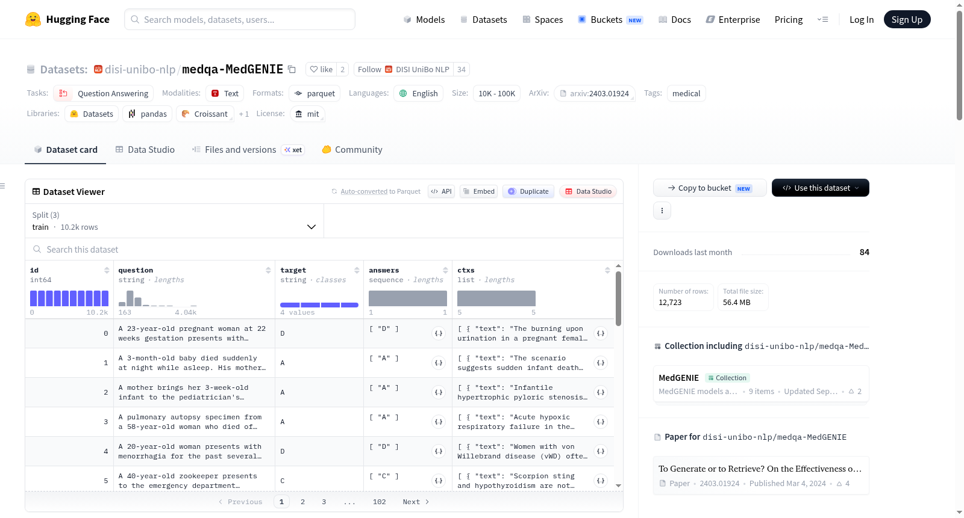
Task: Show the additional libraries +1 expander
Action: [x=243, y=114]
